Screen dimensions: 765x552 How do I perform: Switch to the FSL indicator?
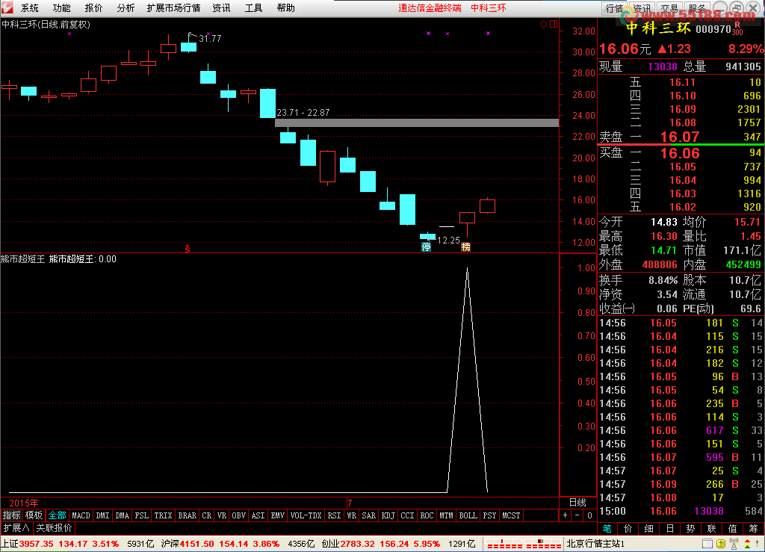pyautogui.click(x=141, y=515)
